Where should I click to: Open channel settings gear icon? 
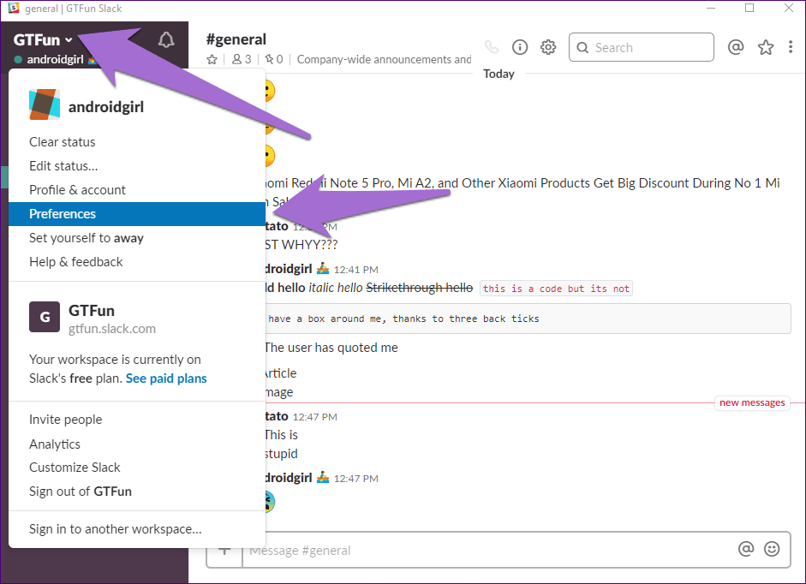(x=548, y=47)
